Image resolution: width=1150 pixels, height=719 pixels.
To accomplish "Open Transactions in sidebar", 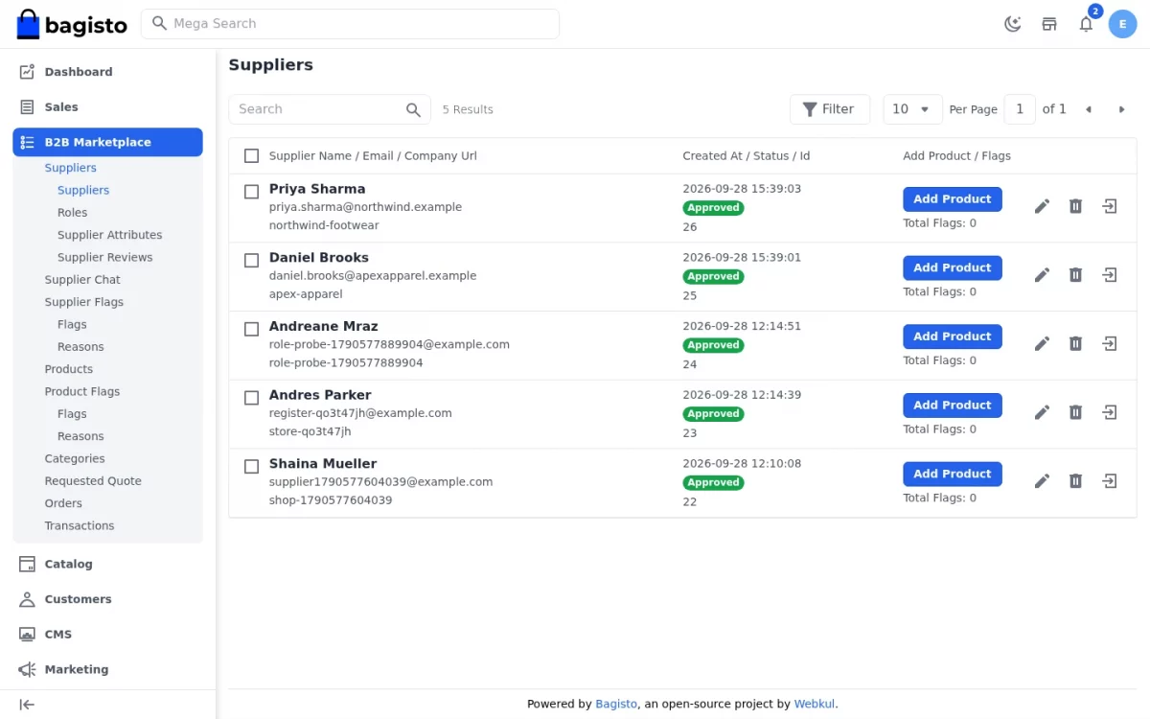I will [80, 525].
